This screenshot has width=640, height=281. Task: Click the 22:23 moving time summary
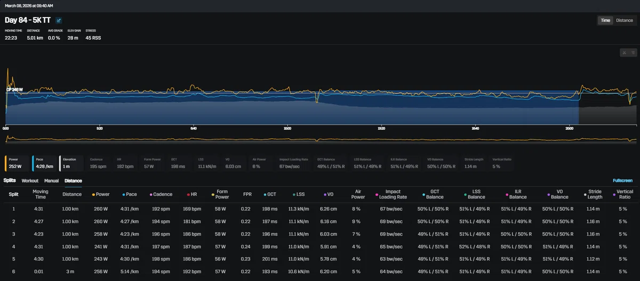[x=12, y=38]
